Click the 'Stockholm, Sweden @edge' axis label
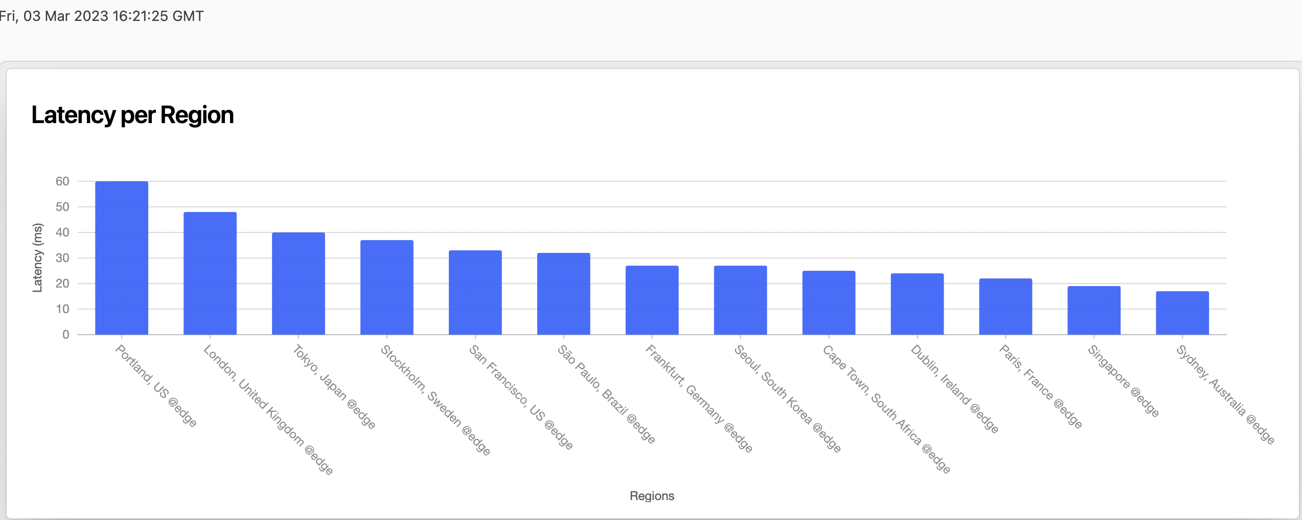Screen dimensions: 1302x520 click(436, 400)
